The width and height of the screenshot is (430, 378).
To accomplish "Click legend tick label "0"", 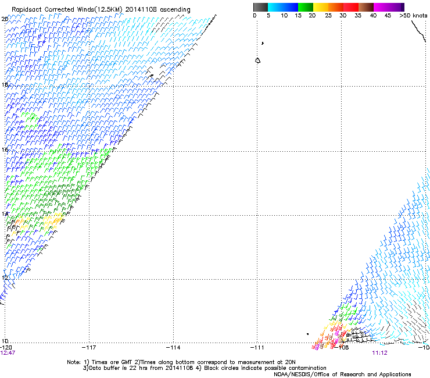I will 255,16.
